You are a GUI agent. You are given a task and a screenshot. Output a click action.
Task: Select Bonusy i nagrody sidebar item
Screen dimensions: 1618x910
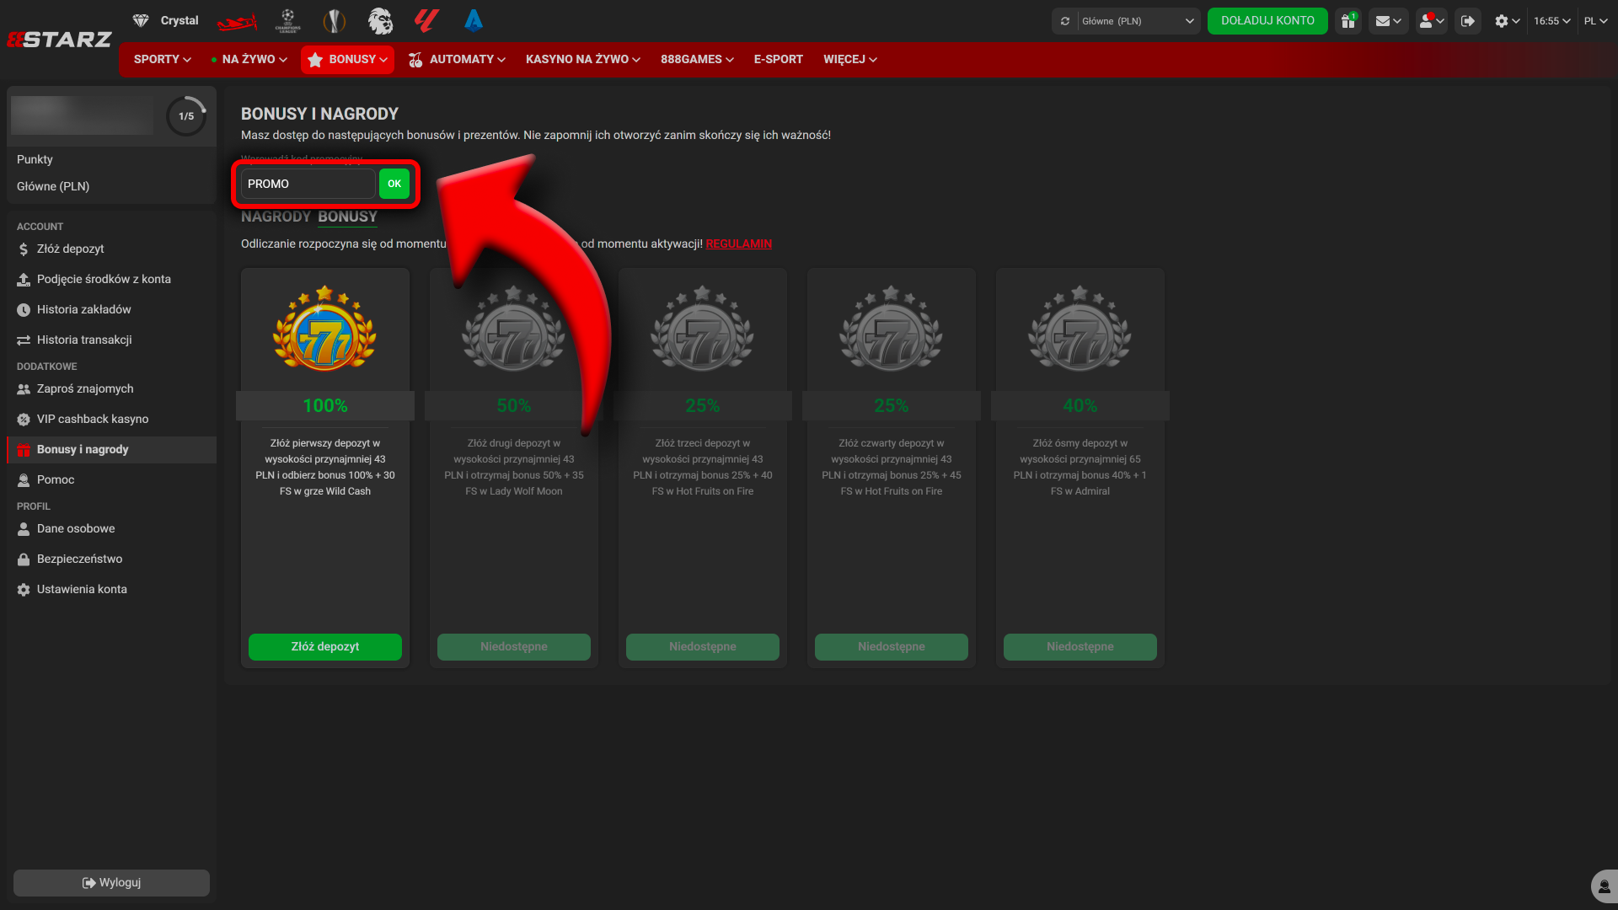click(x=111, y=449)
